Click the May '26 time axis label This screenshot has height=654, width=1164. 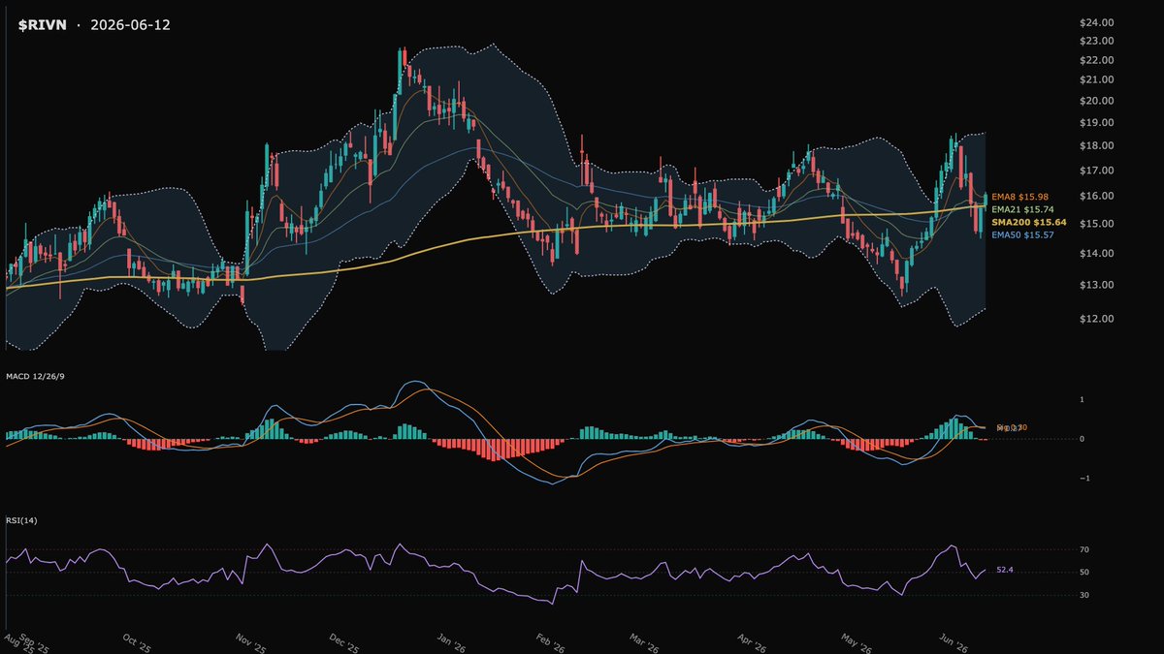(857, 643)
